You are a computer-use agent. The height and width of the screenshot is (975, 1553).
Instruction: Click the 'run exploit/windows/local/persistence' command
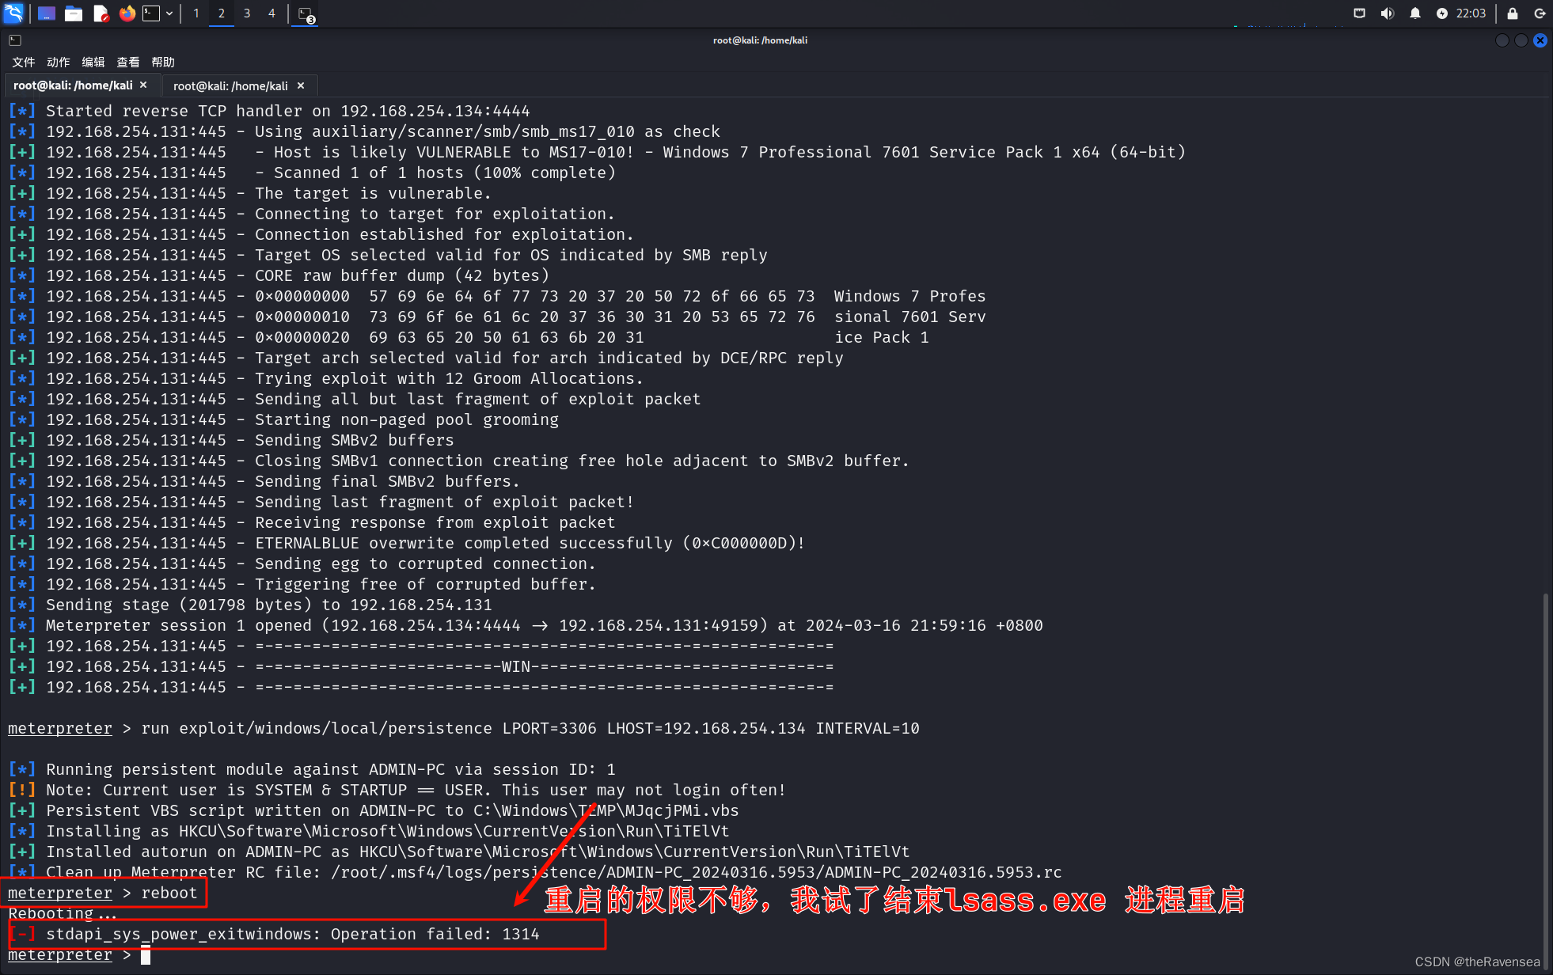coord(530,728)
